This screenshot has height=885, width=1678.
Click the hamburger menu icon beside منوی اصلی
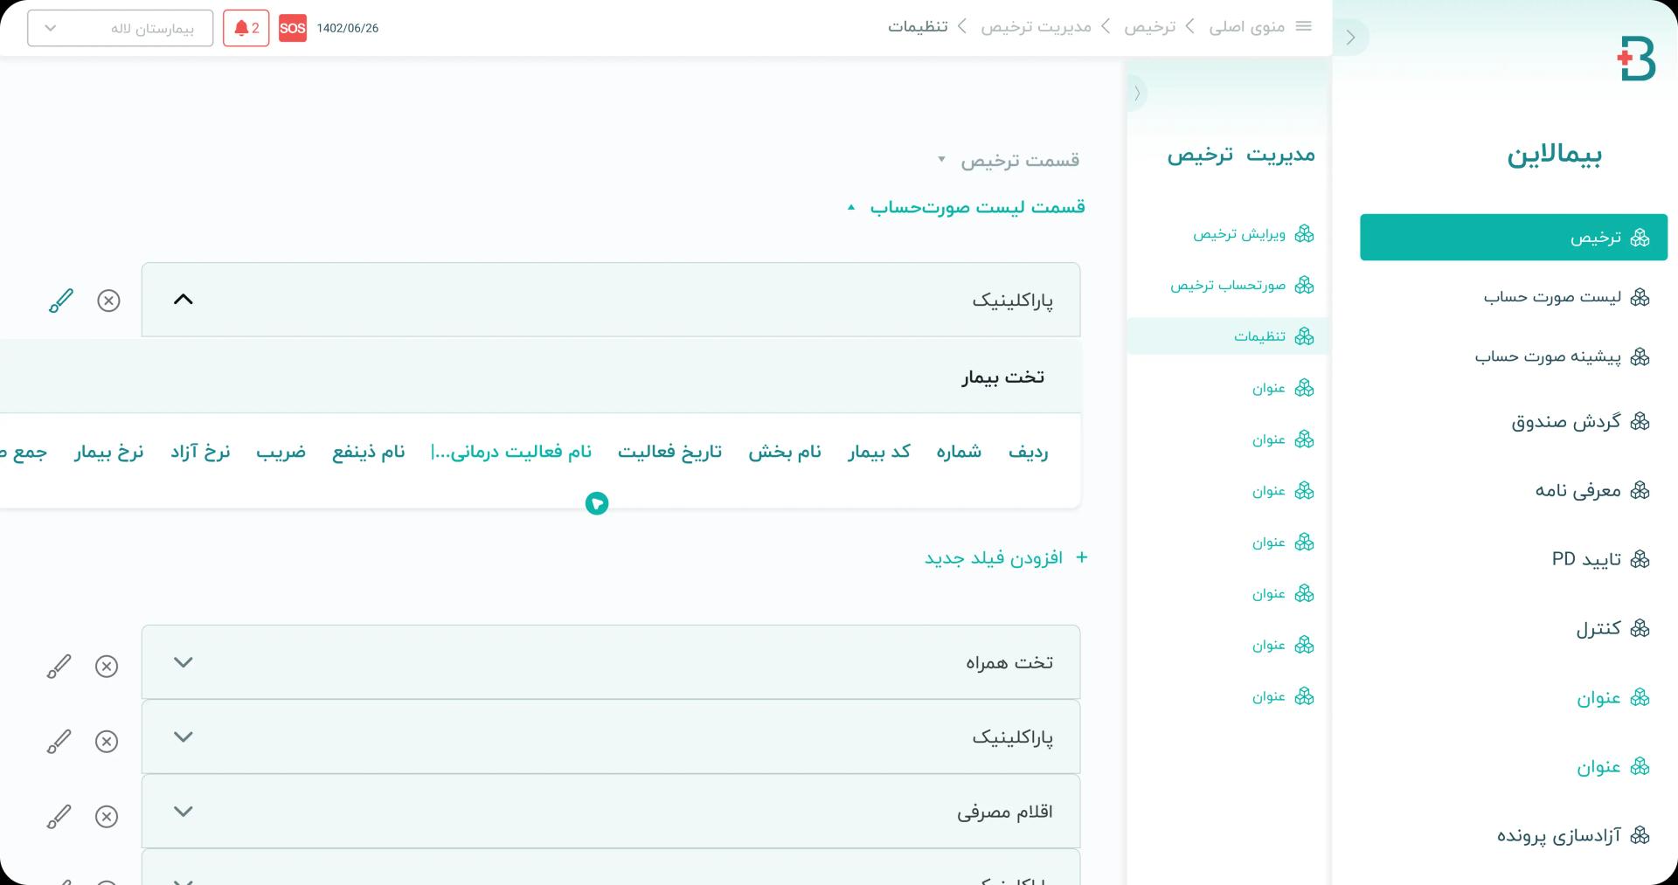click(1303, 26)
